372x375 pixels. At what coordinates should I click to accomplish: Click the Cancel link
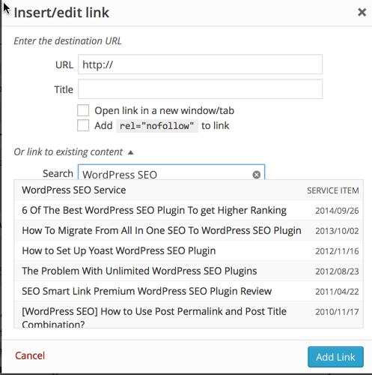coord(30,355)
